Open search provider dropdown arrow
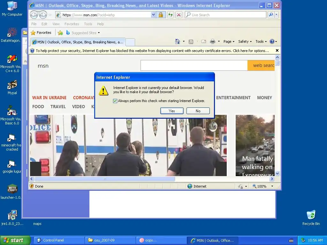Image resolution: width=327 pixels, height=245 pixels. [x=276, y=15]
